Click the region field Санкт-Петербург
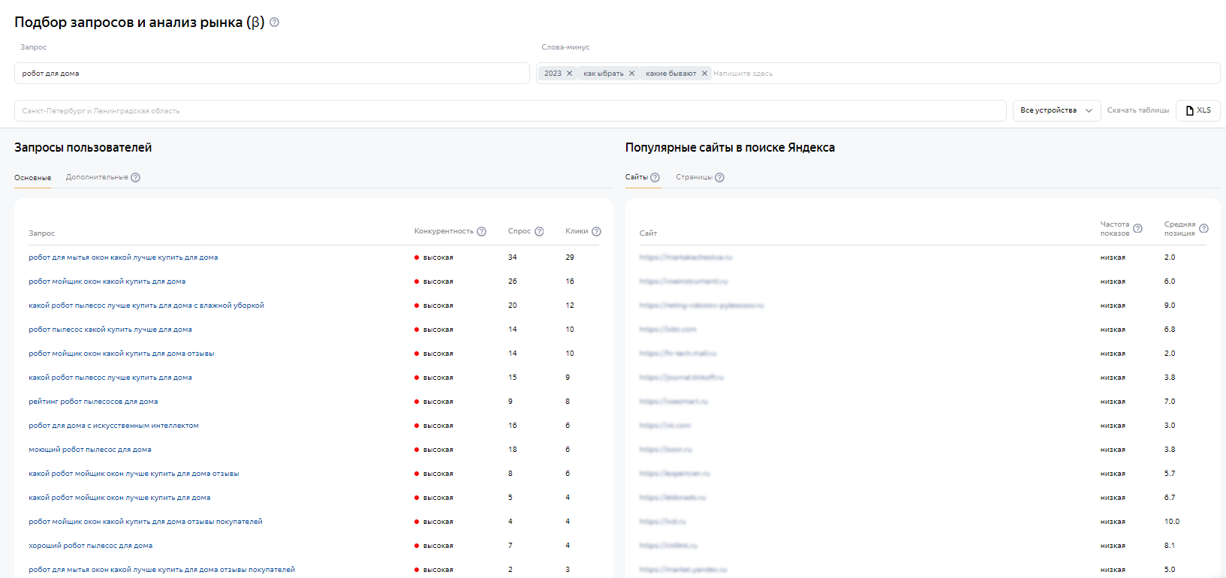 (511, 111)
